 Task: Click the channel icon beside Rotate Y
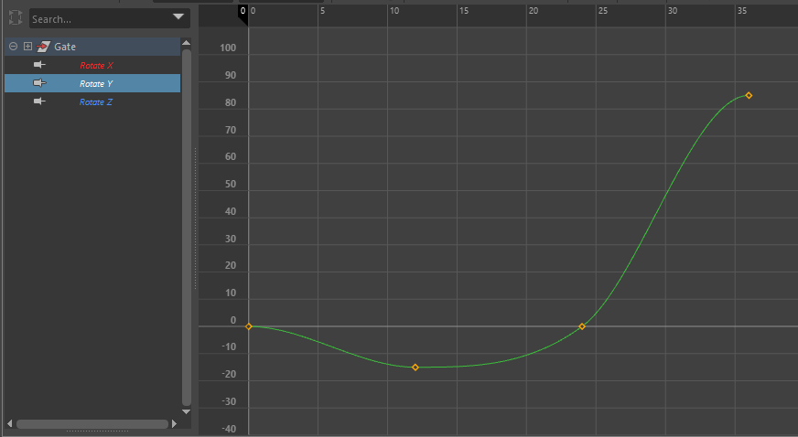pyautogui.click(x=39, y=82)
